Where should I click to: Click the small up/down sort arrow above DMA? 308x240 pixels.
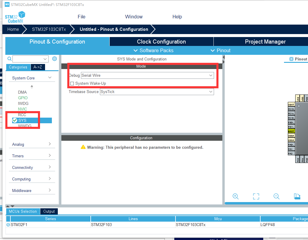[x=32, y=87]
